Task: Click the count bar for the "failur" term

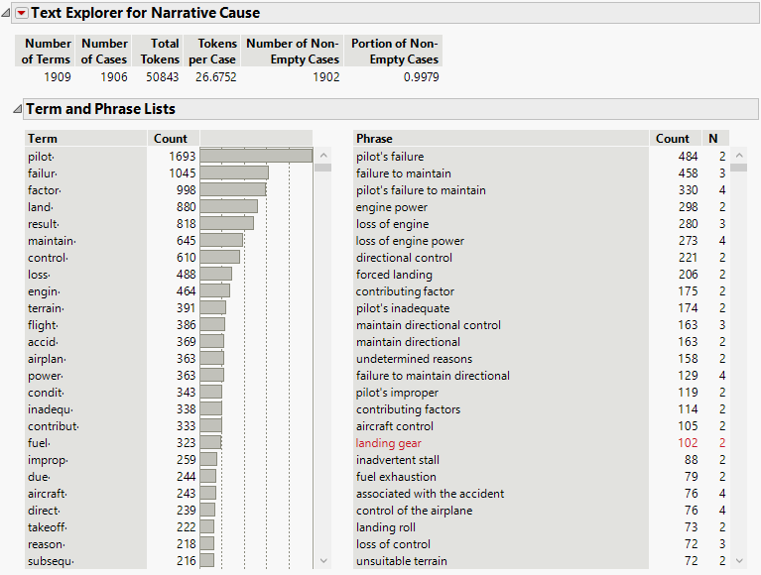Action: pyautogui.click(x=234, y=173)
